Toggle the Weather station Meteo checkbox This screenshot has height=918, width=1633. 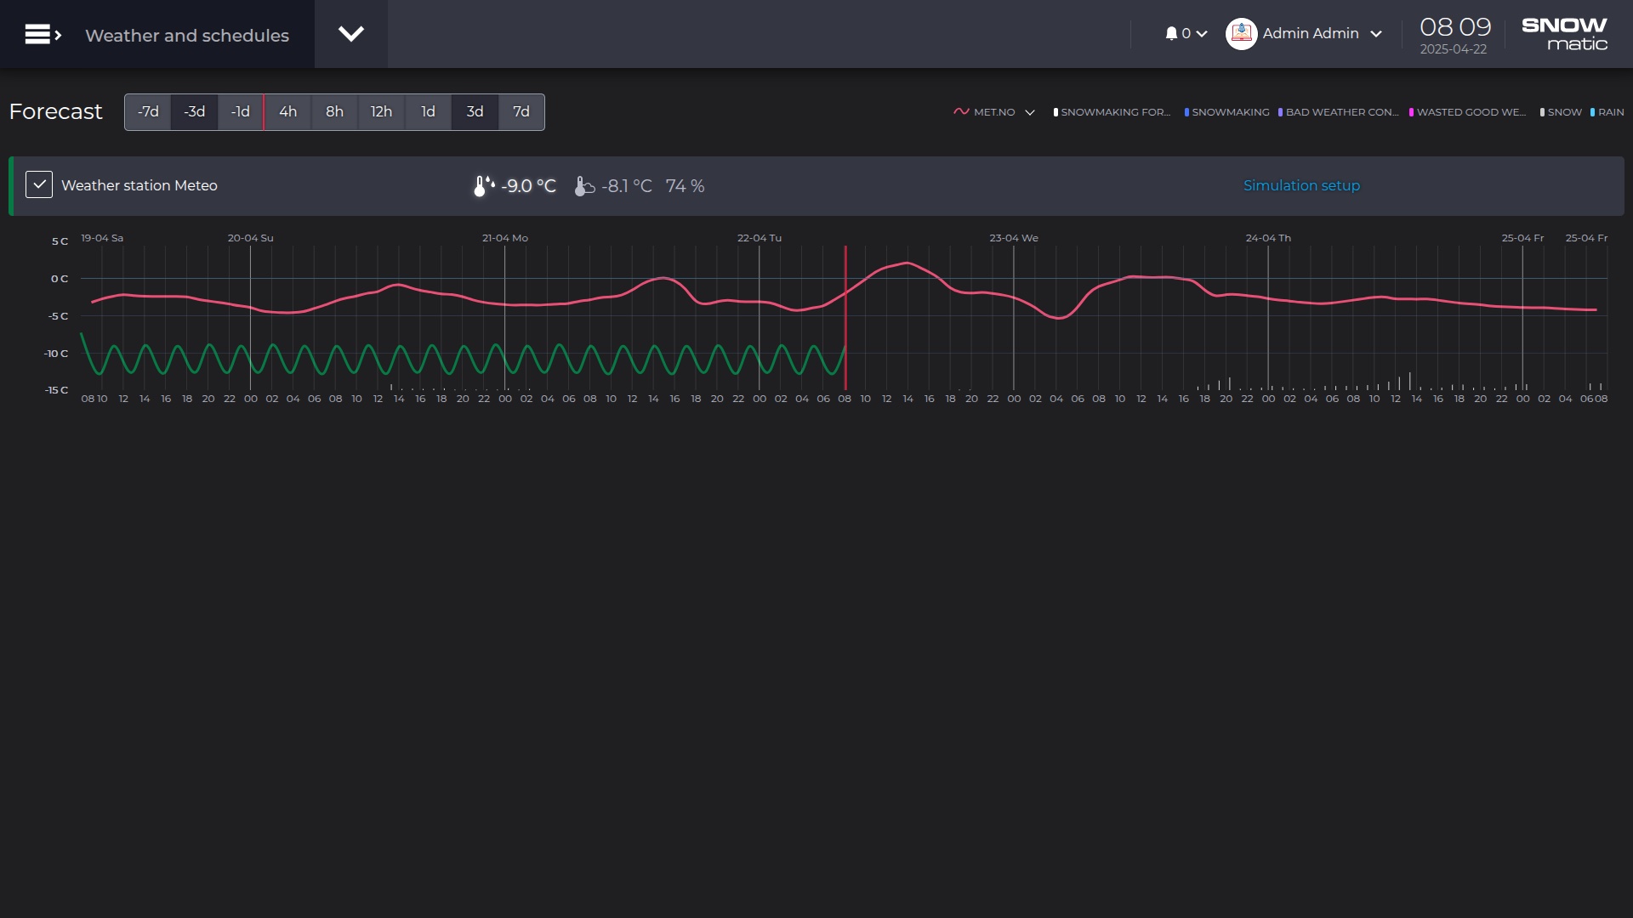click(39, 185)
